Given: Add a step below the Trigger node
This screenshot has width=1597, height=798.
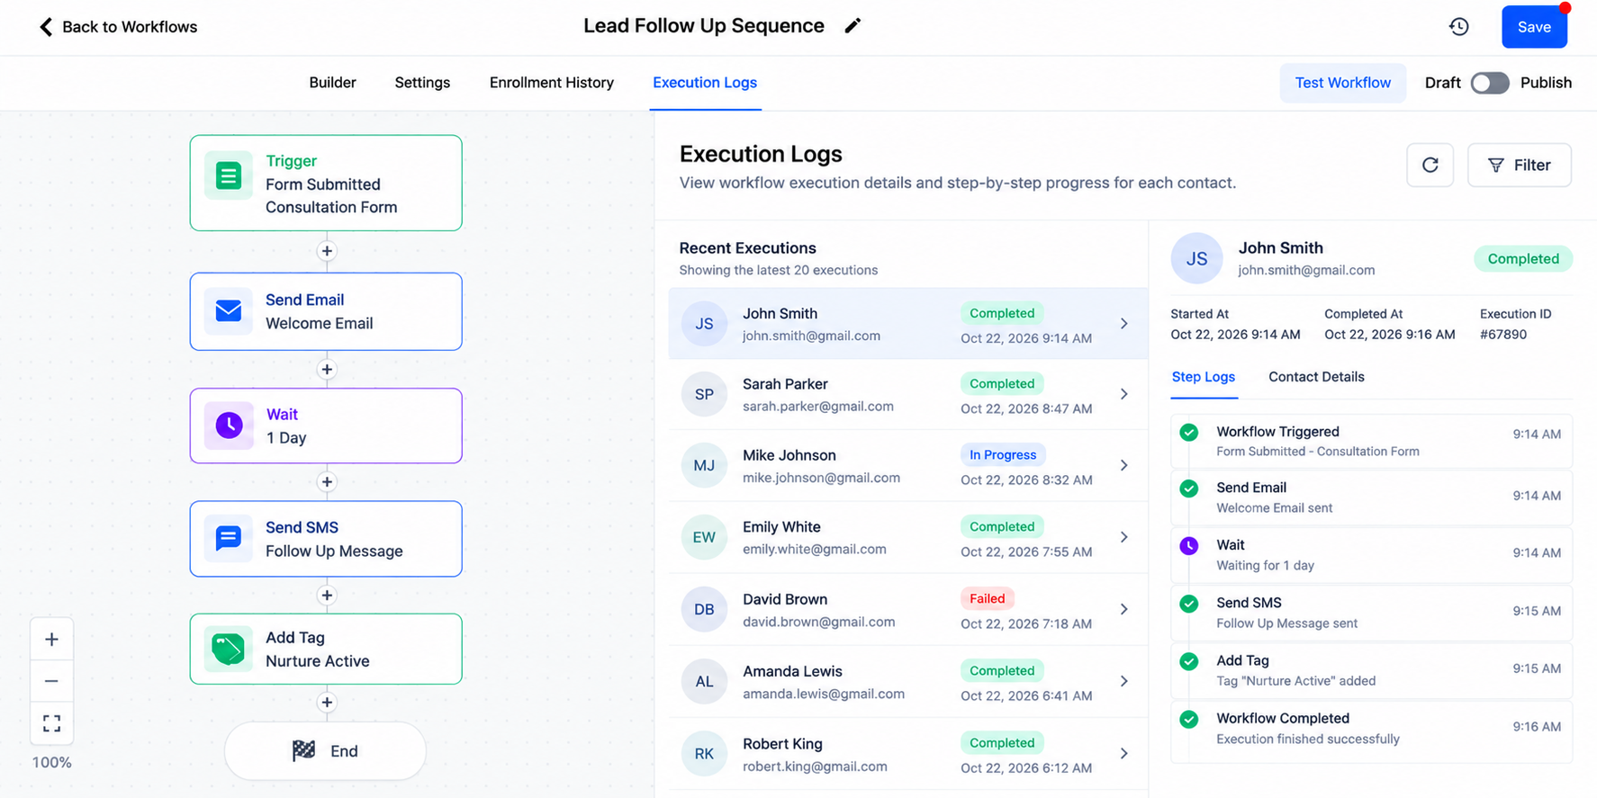Looking at the screenshot, I should pyautogui.click(x=327, y=251).
